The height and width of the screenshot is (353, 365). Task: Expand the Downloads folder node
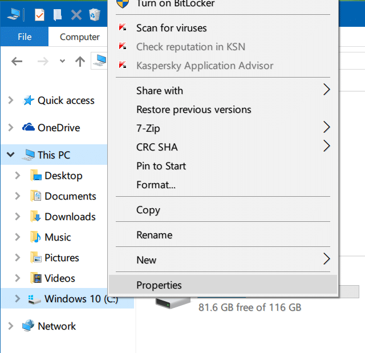click(17, 216)
